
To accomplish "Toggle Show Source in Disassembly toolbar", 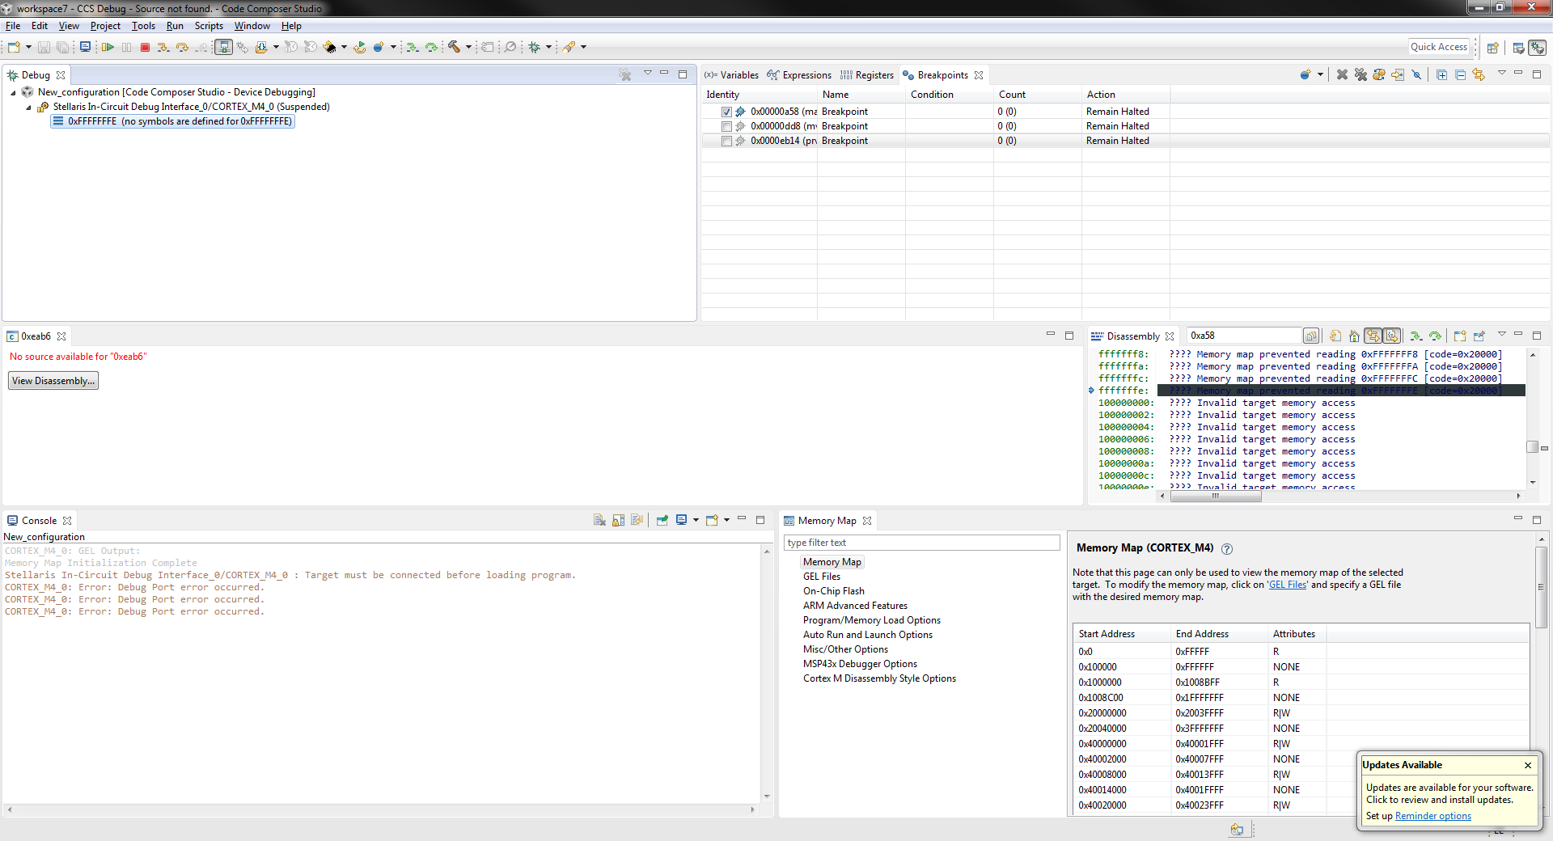I will point(1391,336).
